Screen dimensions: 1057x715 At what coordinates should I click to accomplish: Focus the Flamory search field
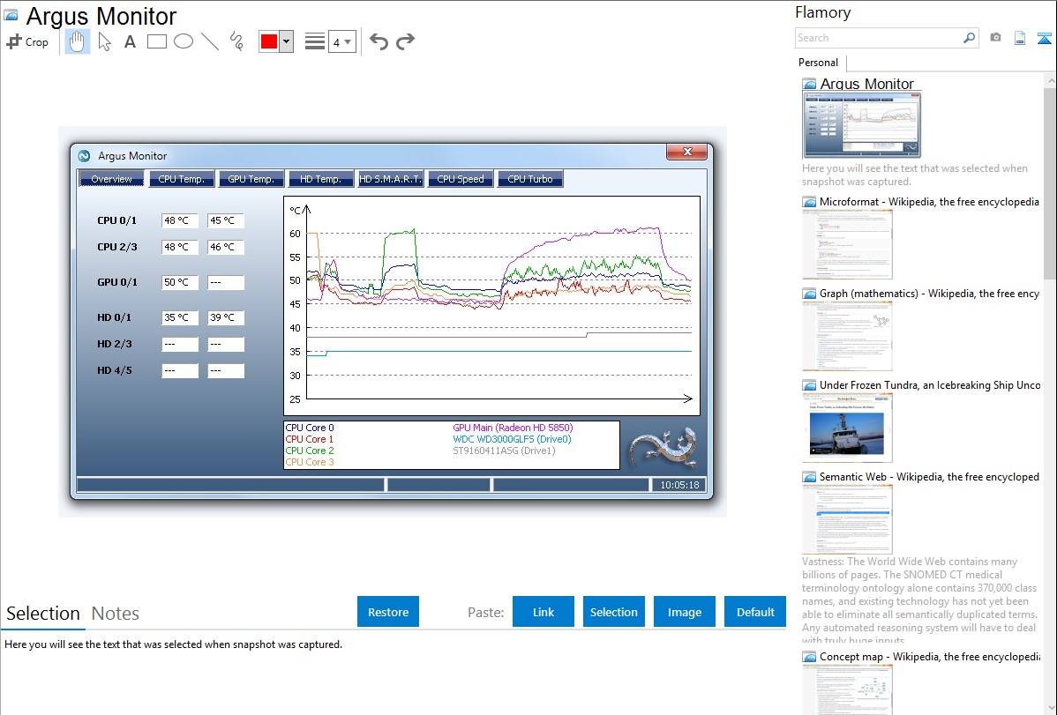coord(878,38)
